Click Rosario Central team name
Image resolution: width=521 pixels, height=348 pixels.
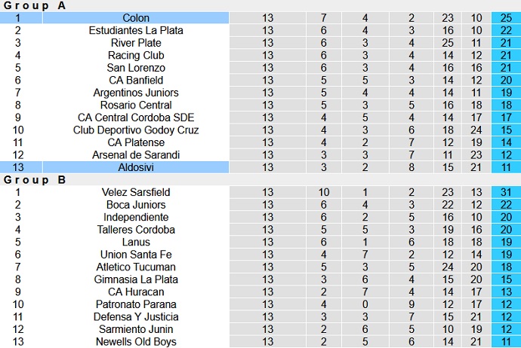tap(136, 105)
